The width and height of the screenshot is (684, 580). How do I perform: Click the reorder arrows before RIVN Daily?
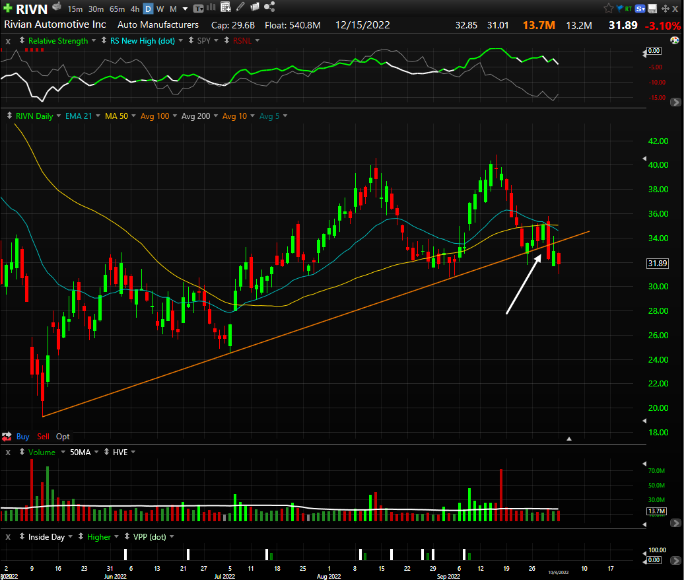click(x=9, y=116)
